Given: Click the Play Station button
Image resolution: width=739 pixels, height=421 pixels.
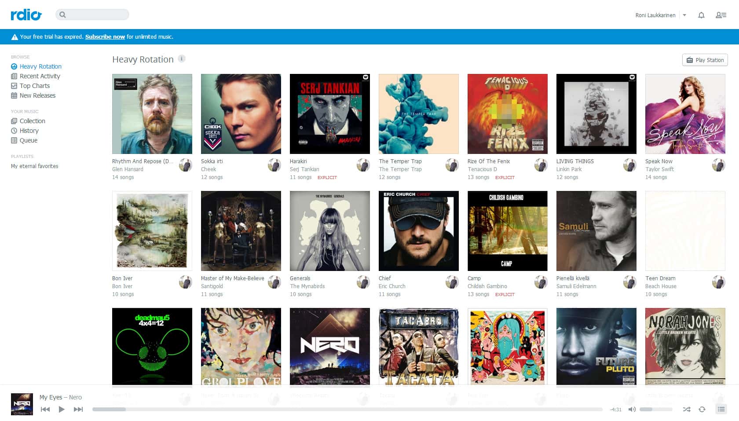Looking at the screenshot, I should point(705,60).
